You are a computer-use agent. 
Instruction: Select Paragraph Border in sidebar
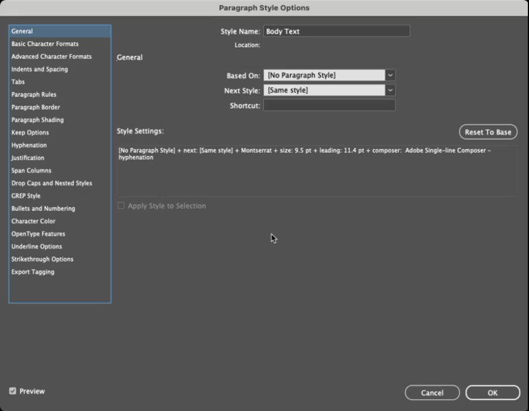pos(60,107)
